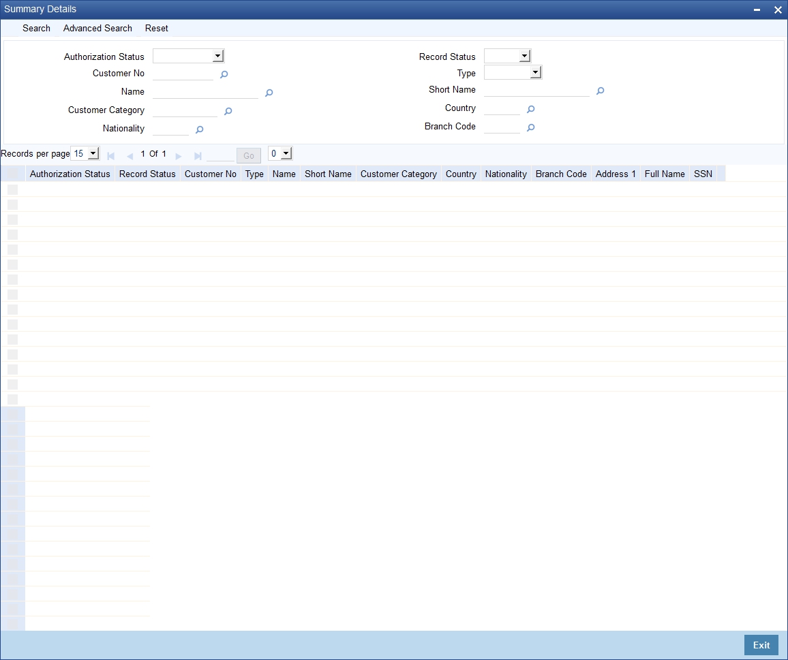Open Advanced Search

pos(97,28)
